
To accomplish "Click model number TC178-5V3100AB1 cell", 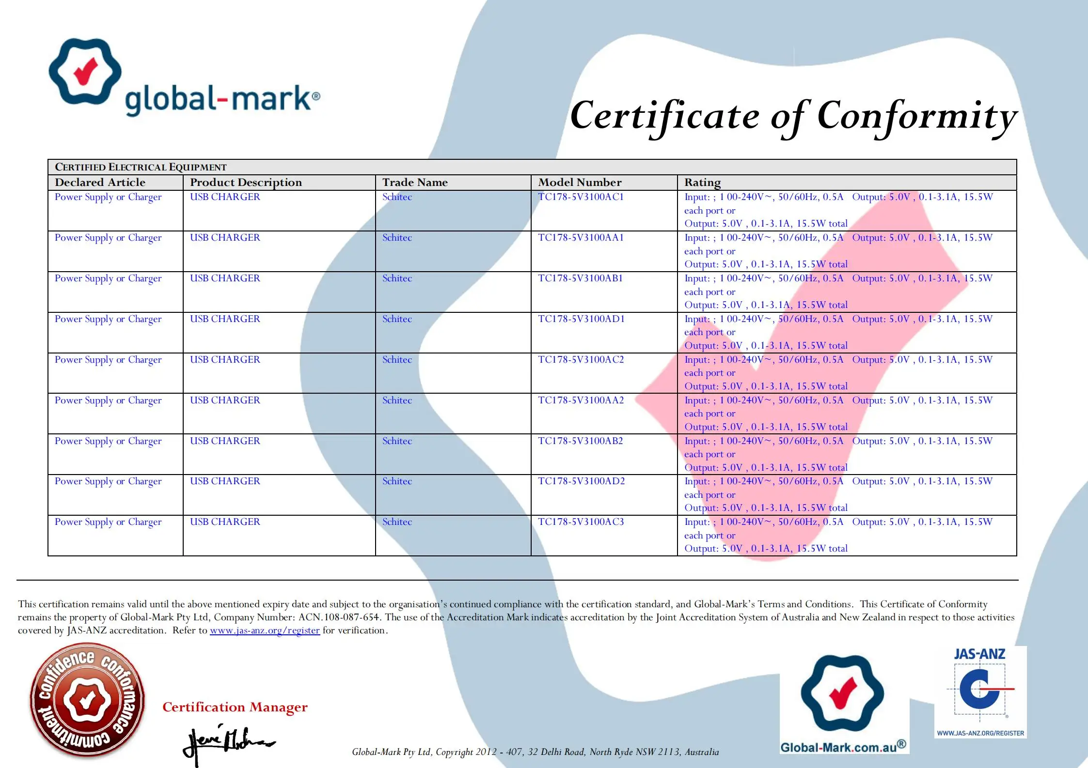I will (x=580, y=278).
